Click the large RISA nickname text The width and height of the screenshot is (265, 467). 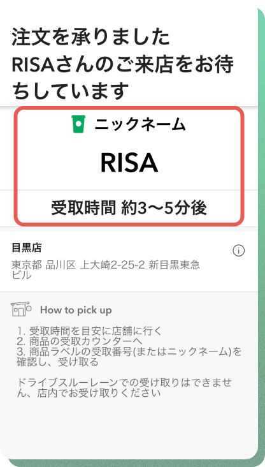click(129, 163)
